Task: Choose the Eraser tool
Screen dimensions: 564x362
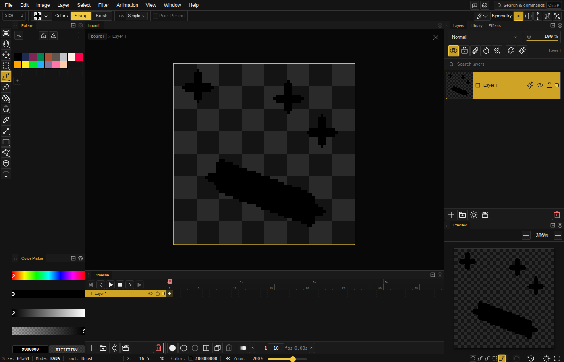Action: (6, 87)
